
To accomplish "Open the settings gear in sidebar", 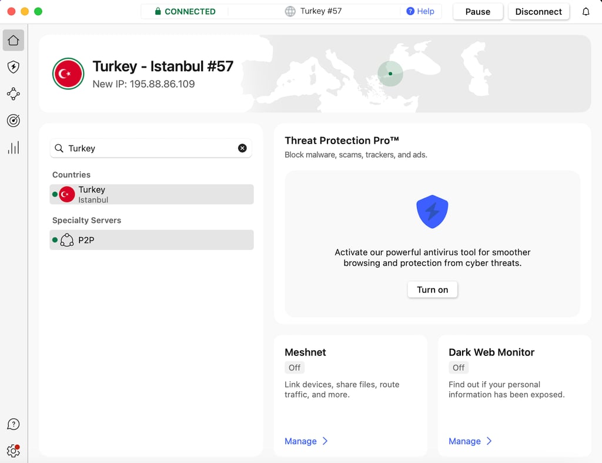I will pyautogui.click(x=14, y=451).
